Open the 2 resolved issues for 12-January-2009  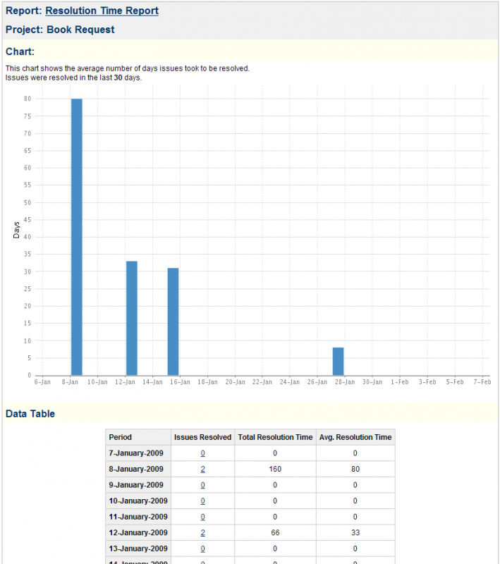pyautogui.click(x=203, y=533)
